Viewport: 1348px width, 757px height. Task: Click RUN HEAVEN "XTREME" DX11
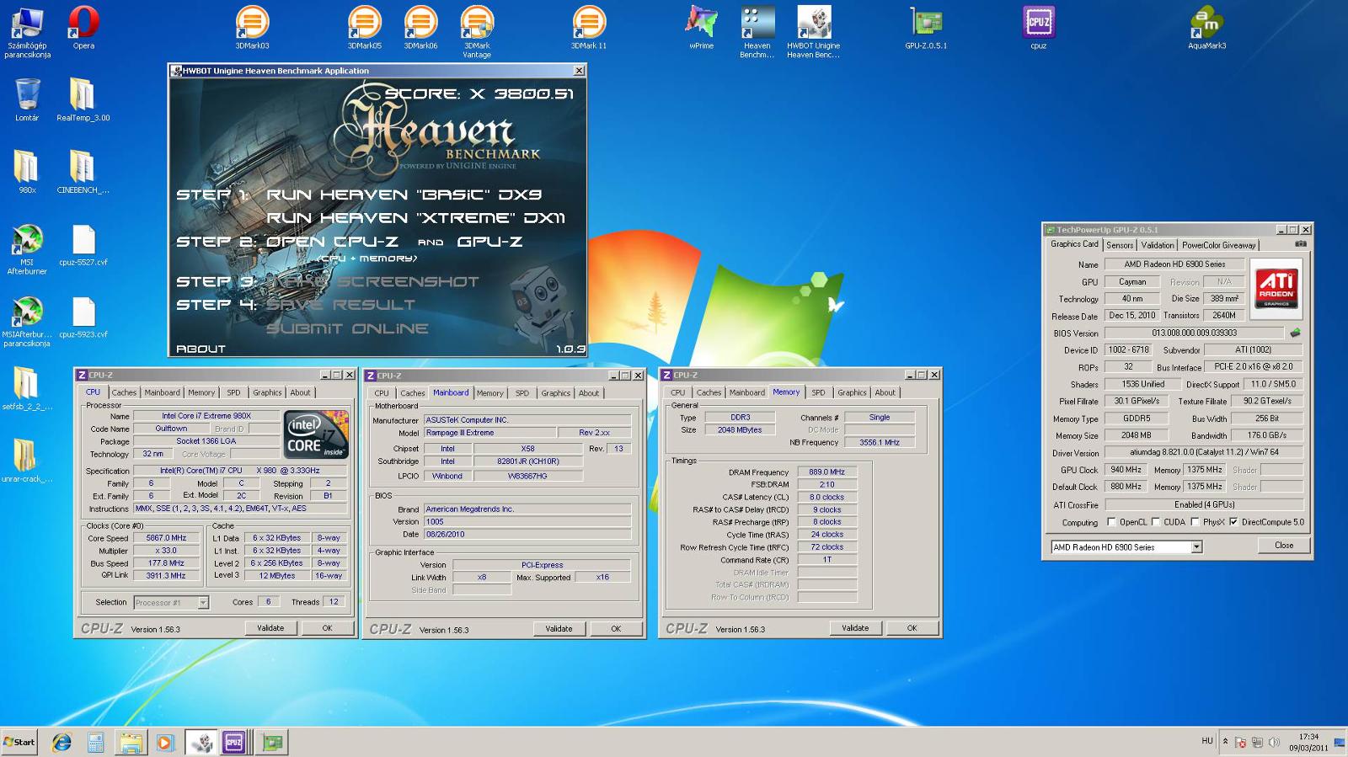point(415,218)
